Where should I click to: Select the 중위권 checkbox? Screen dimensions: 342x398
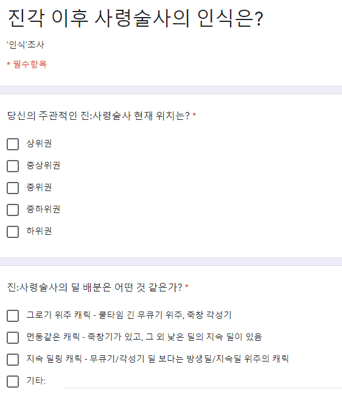point(13,188)
